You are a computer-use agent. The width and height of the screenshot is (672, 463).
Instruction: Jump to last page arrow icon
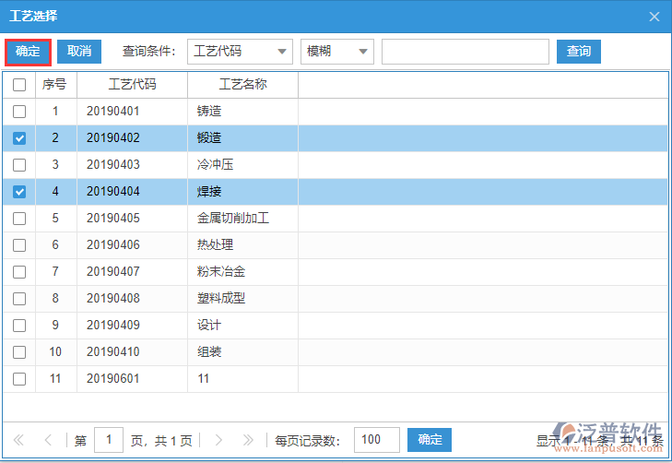(x=247, y=440)
